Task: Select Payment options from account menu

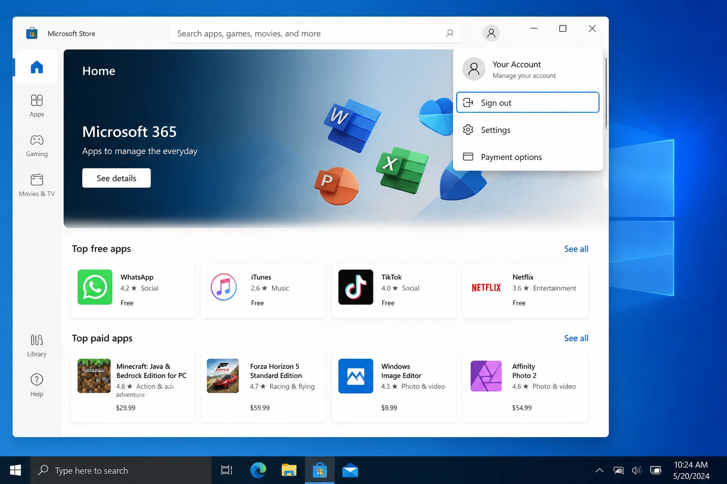Action: [528, 156]
